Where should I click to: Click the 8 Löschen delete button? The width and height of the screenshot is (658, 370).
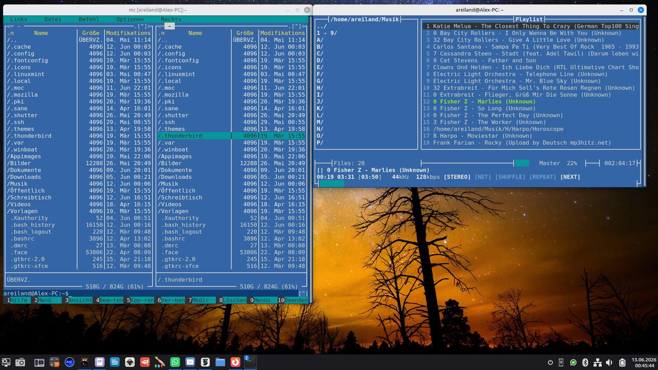tap(233, 300)
